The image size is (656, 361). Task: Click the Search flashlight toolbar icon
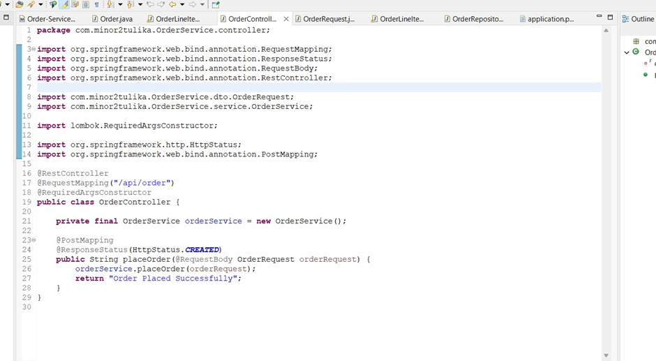(31, 5)
